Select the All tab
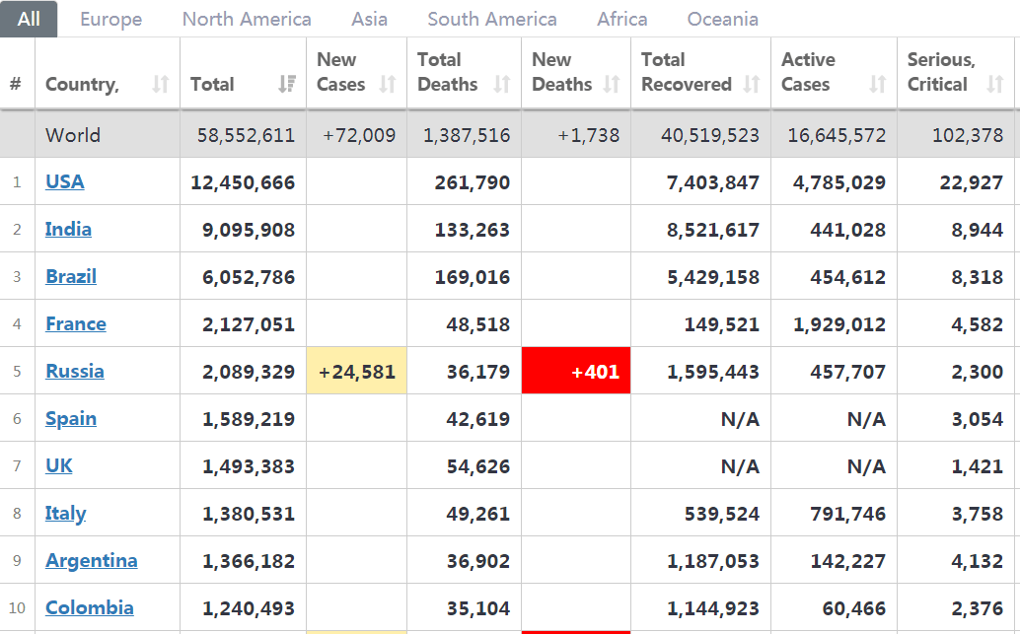This screenshot has height=634, width=1020. pos(29,19)
